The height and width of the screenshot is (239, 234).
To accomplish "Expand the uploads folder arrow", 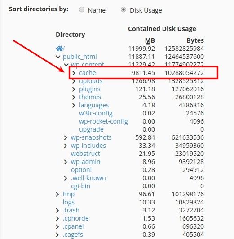I will [x=74, y=81].
